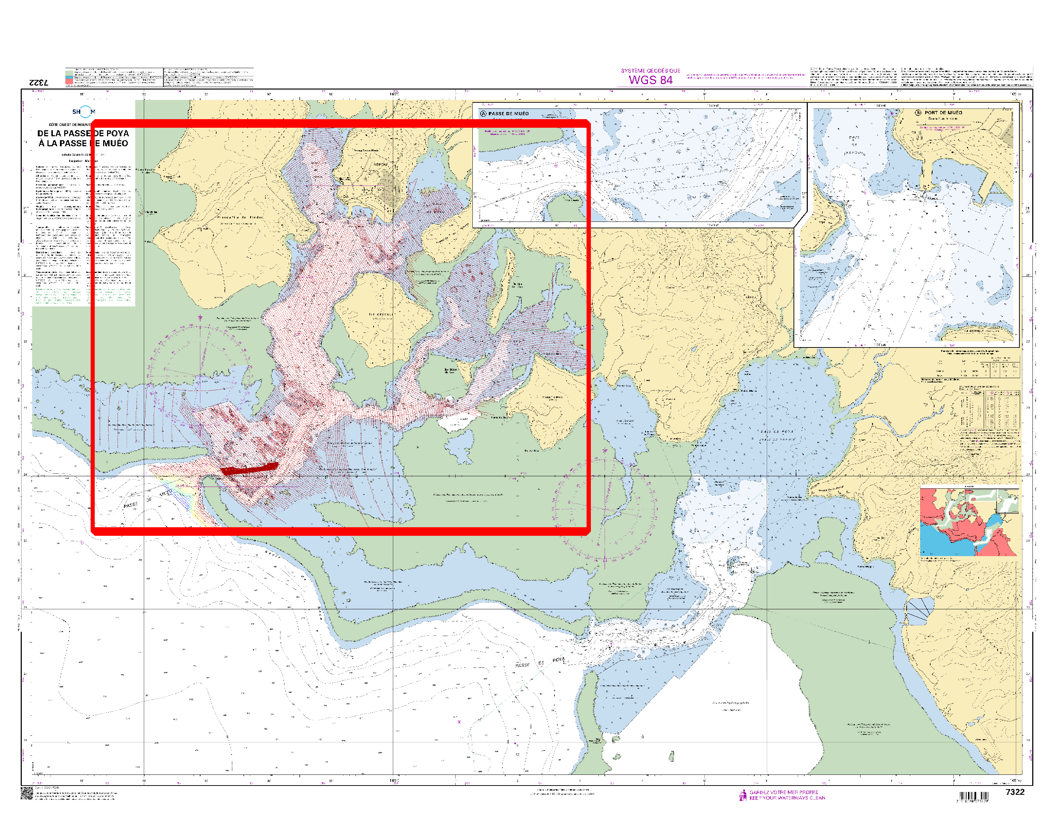Click the barcode next to chart number 7322
This screenshot has width=1054, height=813.
click(973, 796)
